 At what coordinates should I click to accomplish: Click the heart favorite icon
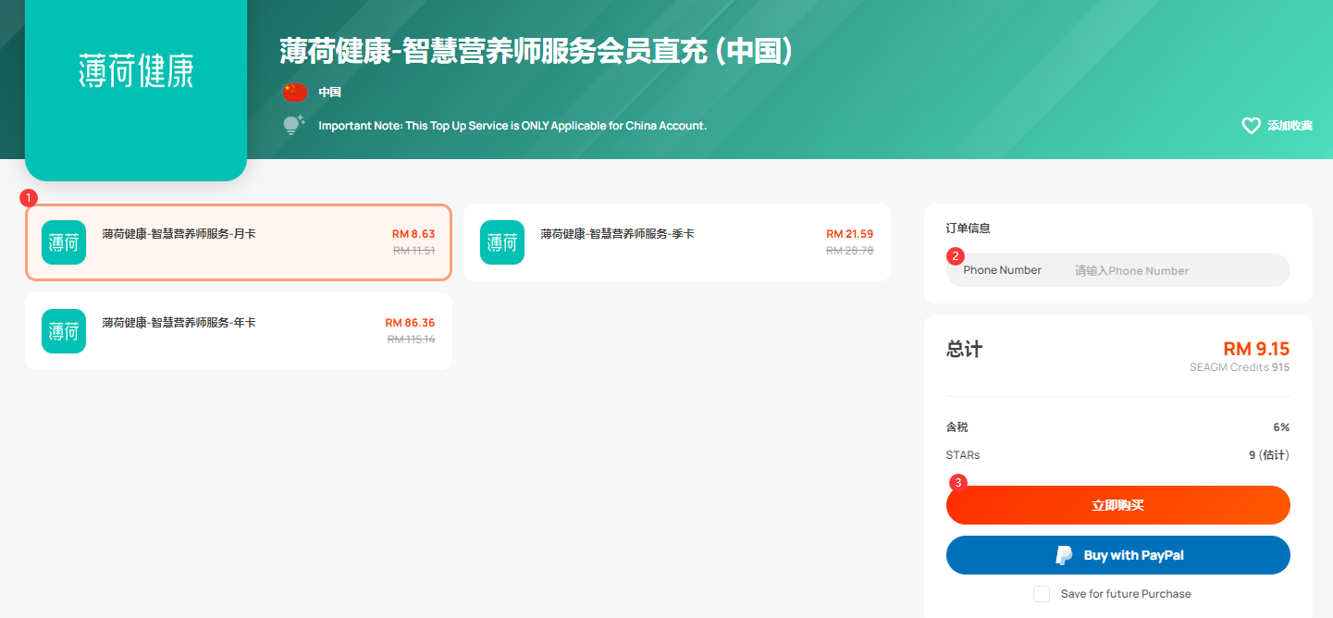coord(1251,126)
